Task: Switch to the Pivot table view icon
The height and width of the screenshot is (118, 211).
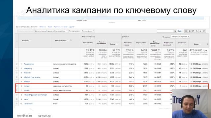Action: (204, 31)
